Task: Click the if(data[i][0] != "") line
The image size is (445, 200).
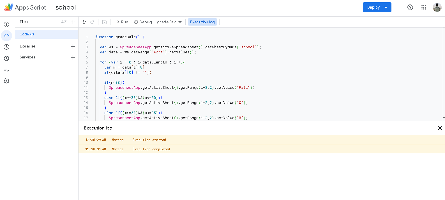Action: (128, 72)
